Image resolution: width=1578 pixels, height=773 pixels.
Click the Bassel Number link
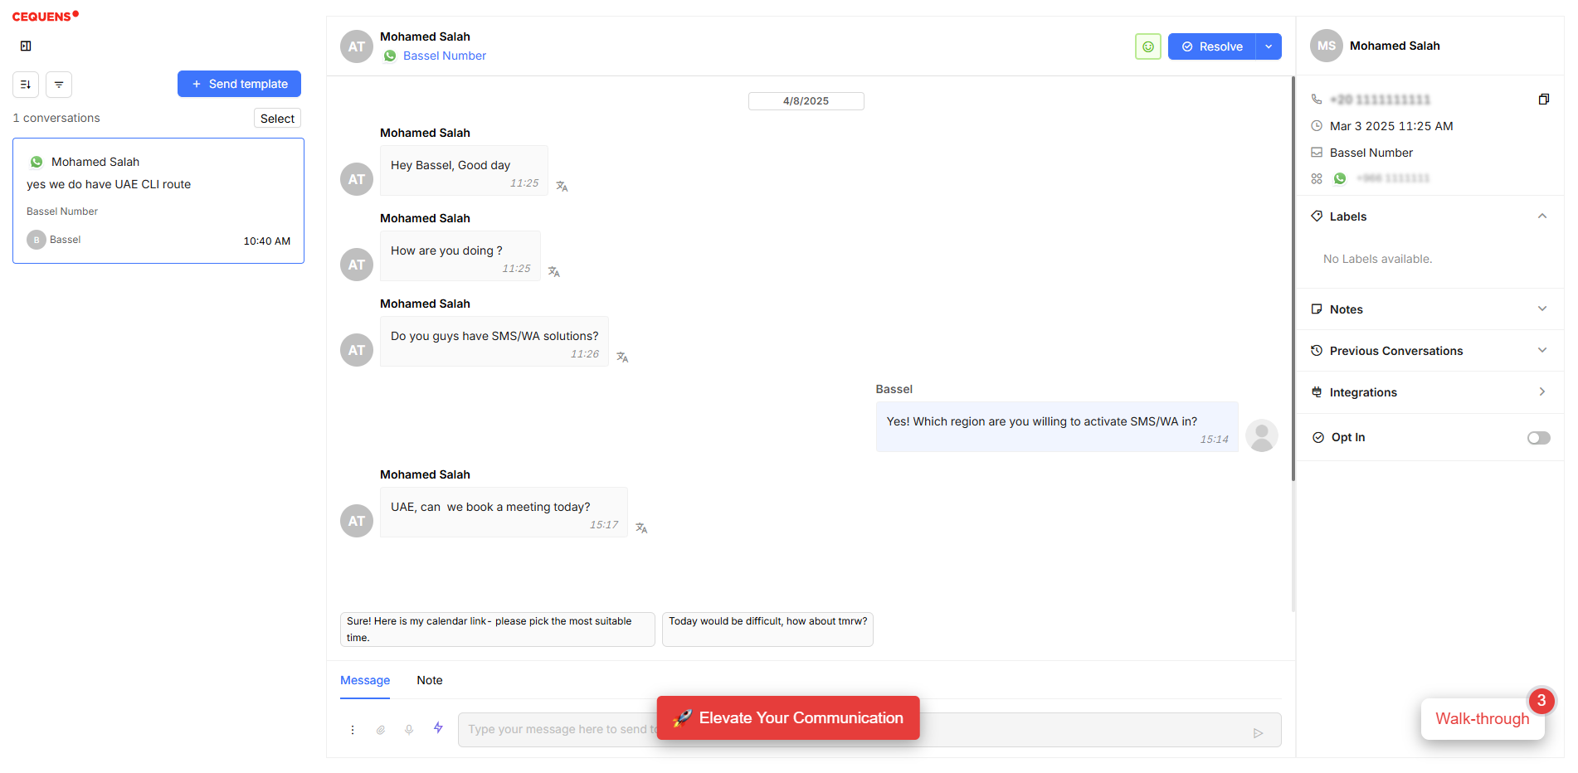(x=445, y=56)
